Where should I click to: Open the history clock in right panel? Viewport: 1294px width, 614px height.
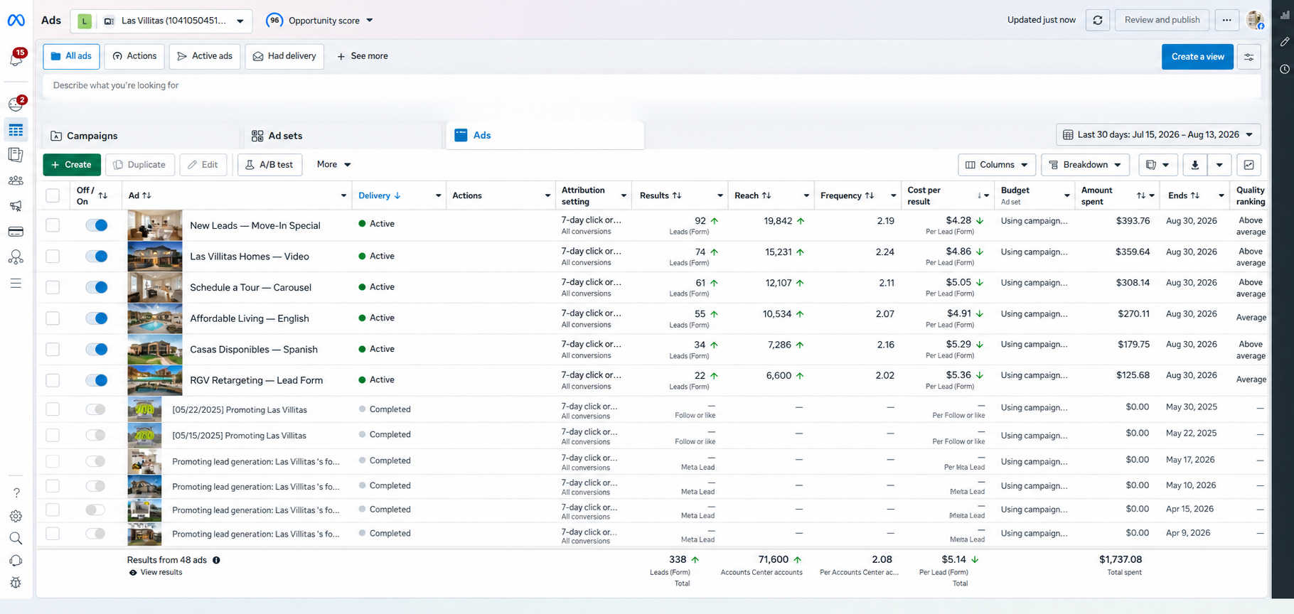pyautogui.click(x=1284, y=69)
